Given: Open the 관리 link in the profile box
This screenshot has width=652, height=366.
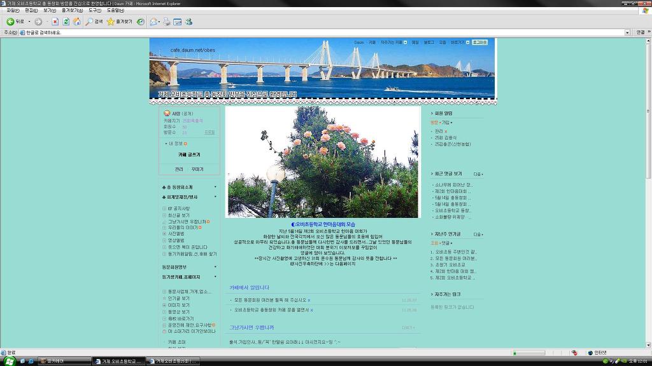Looking at the screenshot, I should pyautogui.click(x=179, y=169).
